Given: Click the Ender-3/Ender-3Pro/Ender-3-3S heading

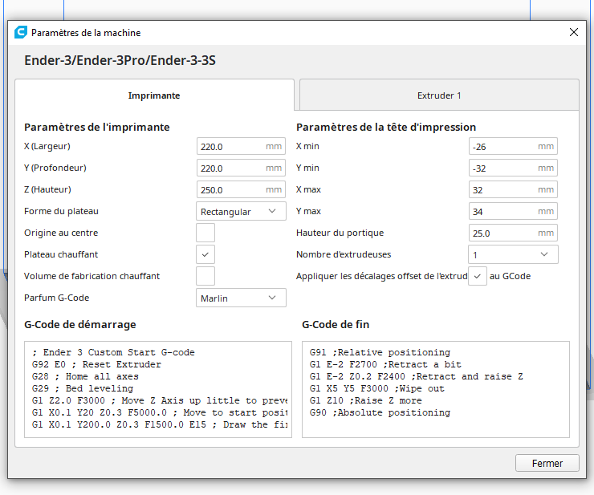Looking at the screenshot, I should pyautogui.click(x=120, y=60).
